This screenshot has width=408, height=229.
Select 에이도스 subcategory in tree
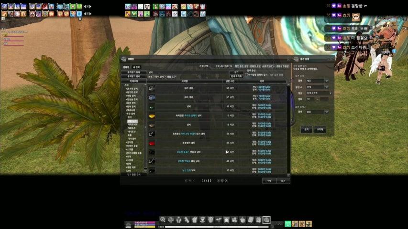tap(132, 132)
